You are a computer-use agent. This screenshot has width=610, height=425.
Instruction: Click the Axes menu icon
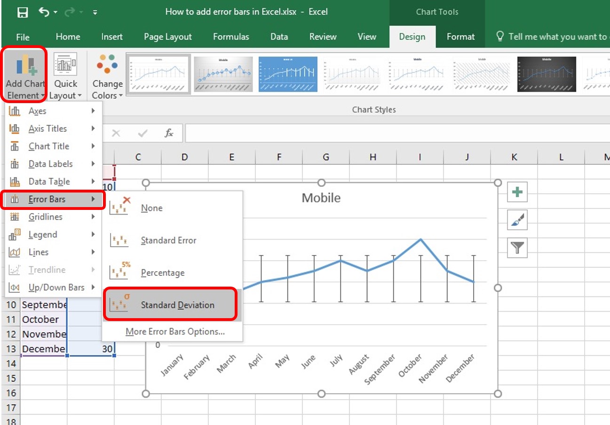point(15,111)
